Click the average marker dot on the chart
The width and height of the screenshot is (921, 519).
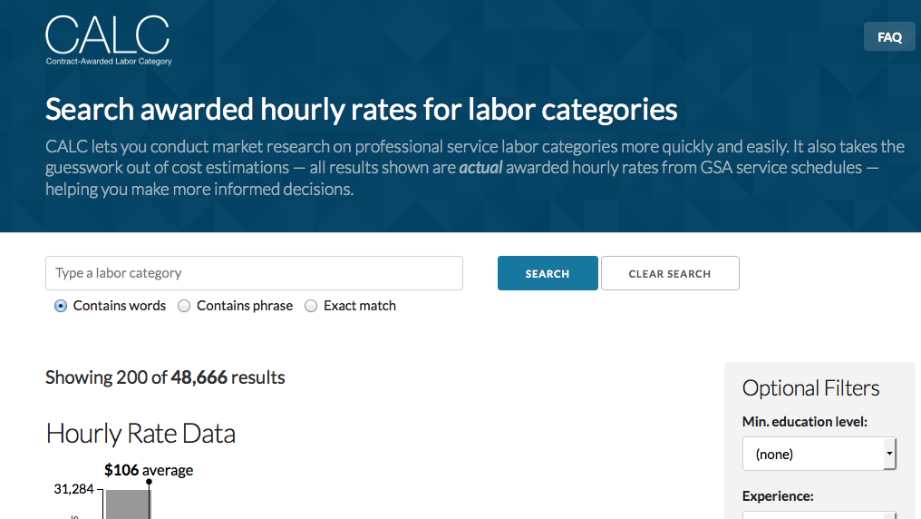pos(149,482)
